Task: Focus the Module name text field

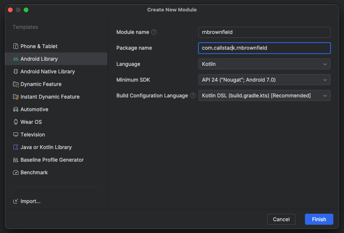Action: tap(264, 32)
